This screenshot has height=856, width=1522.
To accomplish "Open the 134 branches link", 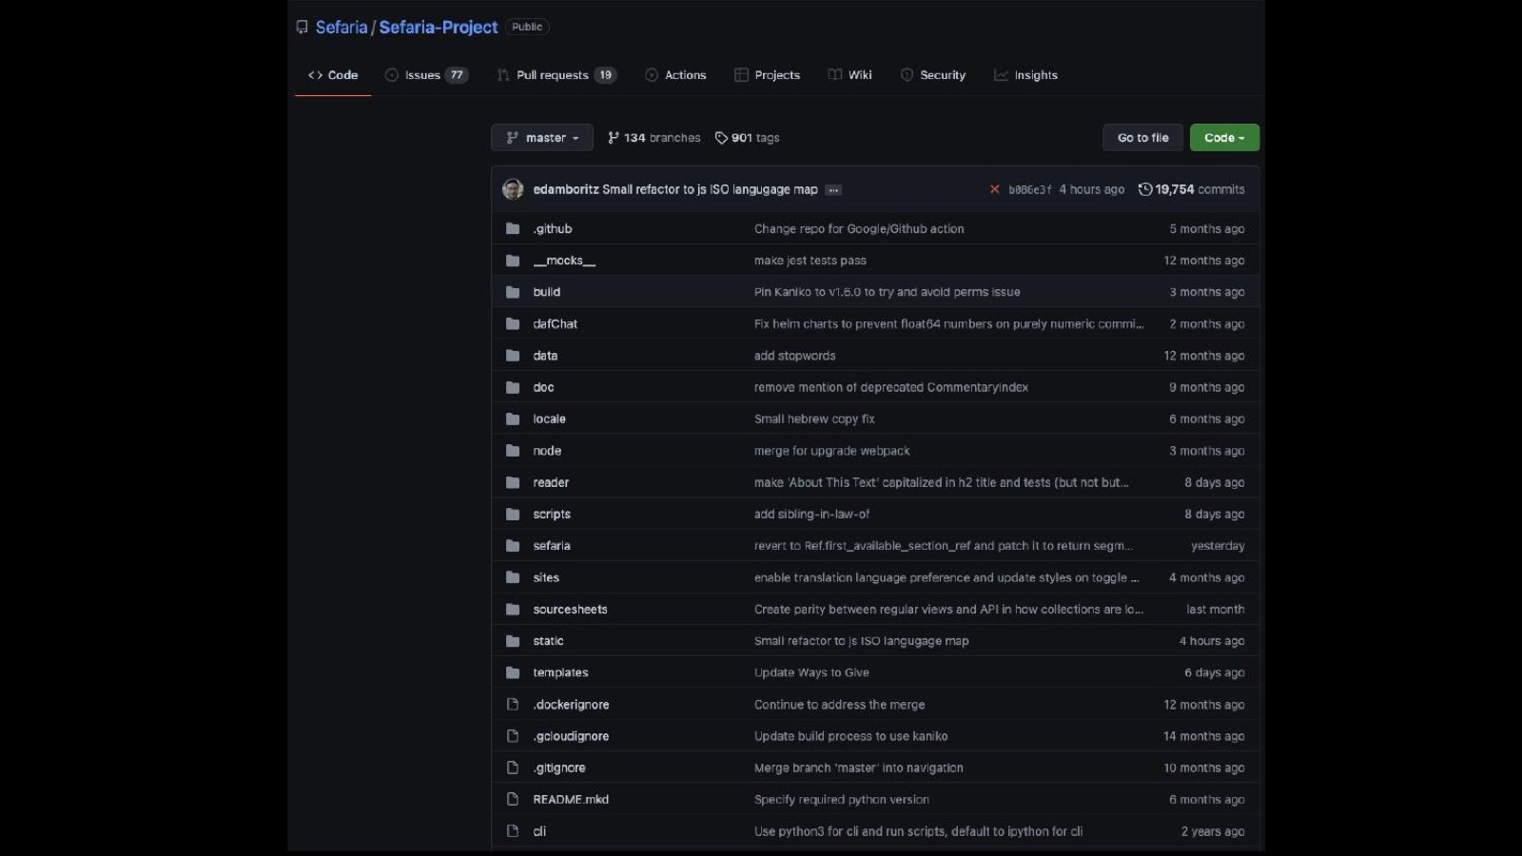I will click(654, 138).
